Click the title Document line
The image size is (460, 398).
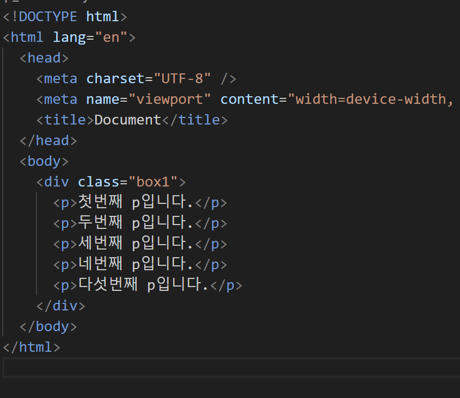(132, 120)
